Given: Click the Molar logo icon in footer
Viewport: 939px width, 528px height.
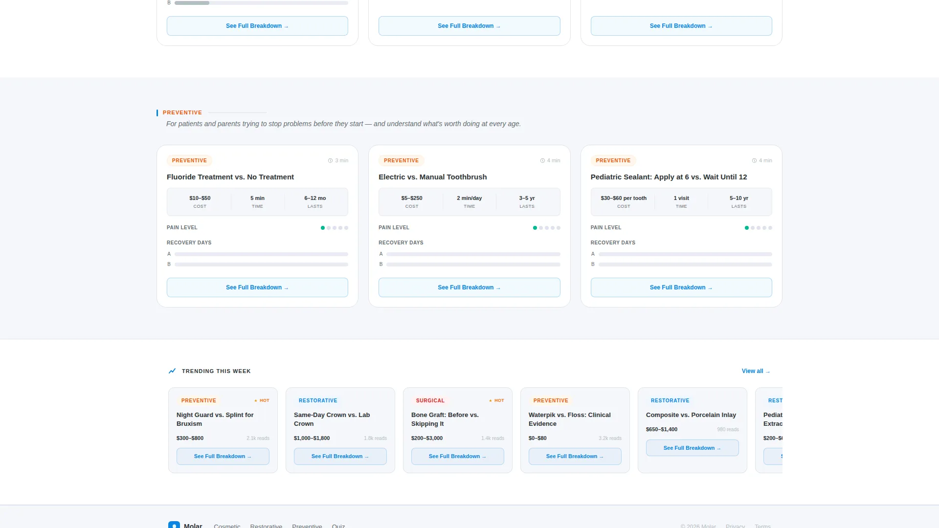Looking at the screenshot, I should pyautogui.click(x=174, y=525).
